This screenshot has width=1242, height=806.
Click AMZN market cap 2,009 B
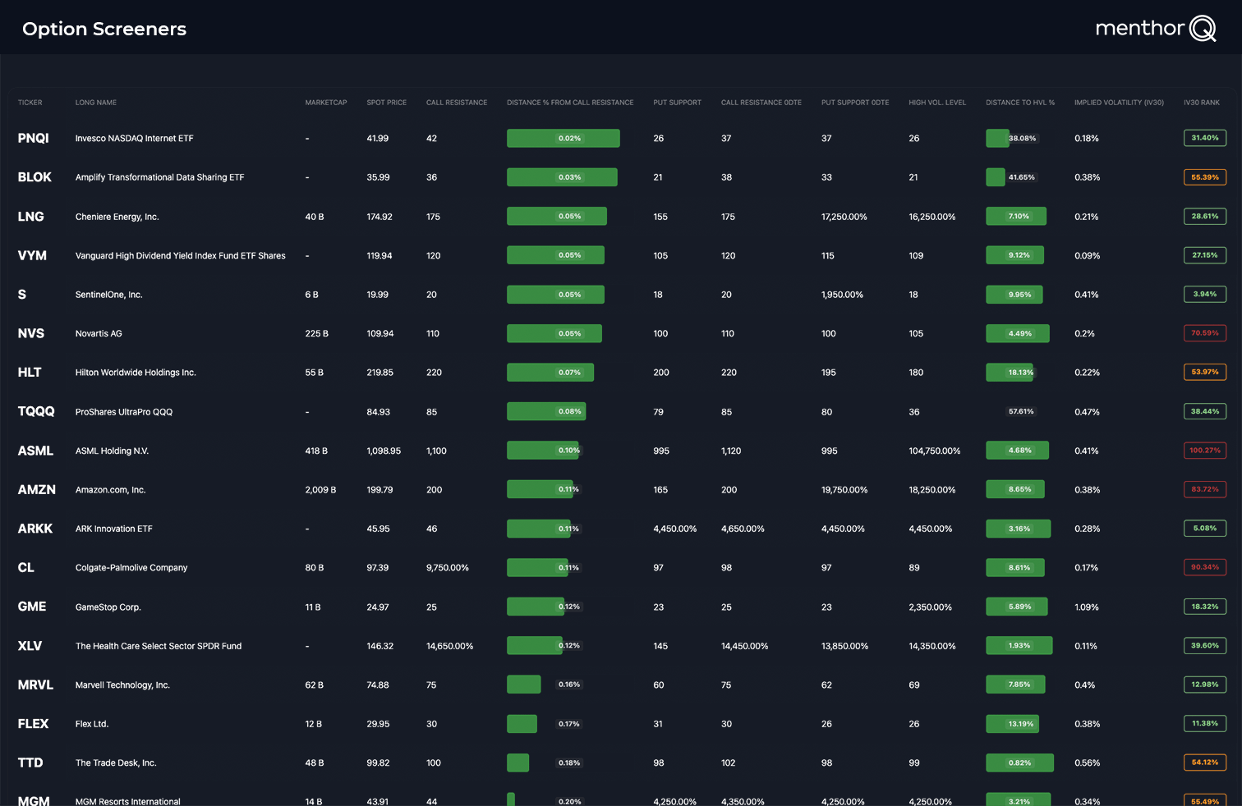320,490
